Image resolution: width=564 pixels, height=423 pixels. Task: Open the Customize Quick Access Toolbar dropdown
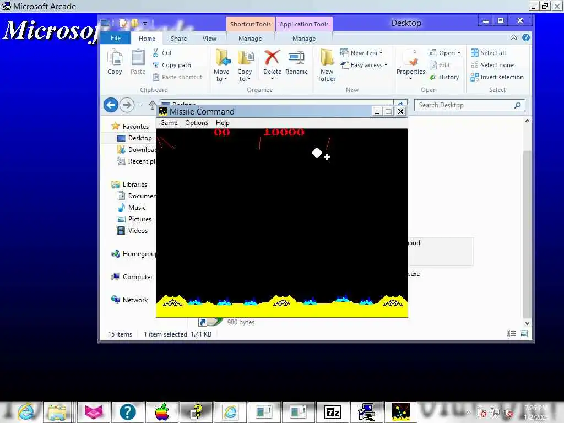tap(145, 24)
